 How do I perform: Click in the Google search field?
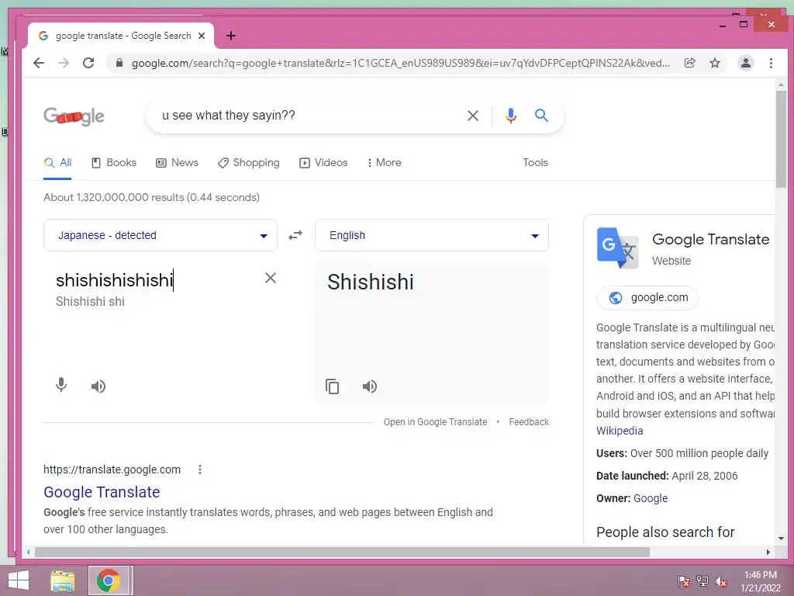(309, 116)
